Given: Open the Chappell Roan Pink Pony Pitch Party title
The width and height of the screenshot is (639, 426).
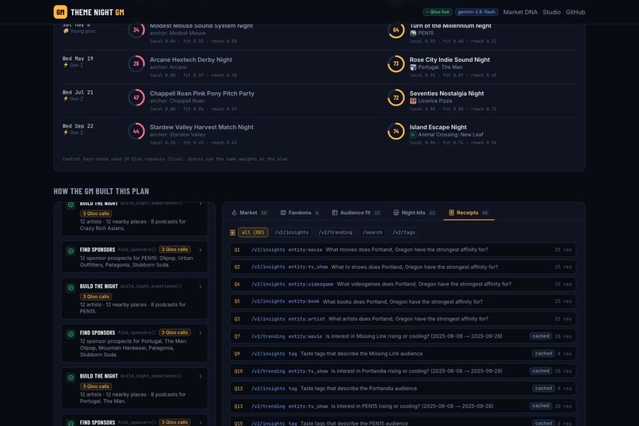Looking at the screenshot, I should point(201,94).
